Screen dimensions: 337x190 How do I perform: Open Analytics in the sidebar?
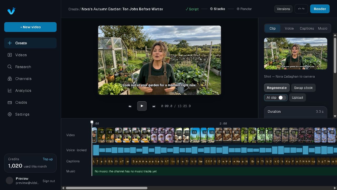tap(30, 91)
